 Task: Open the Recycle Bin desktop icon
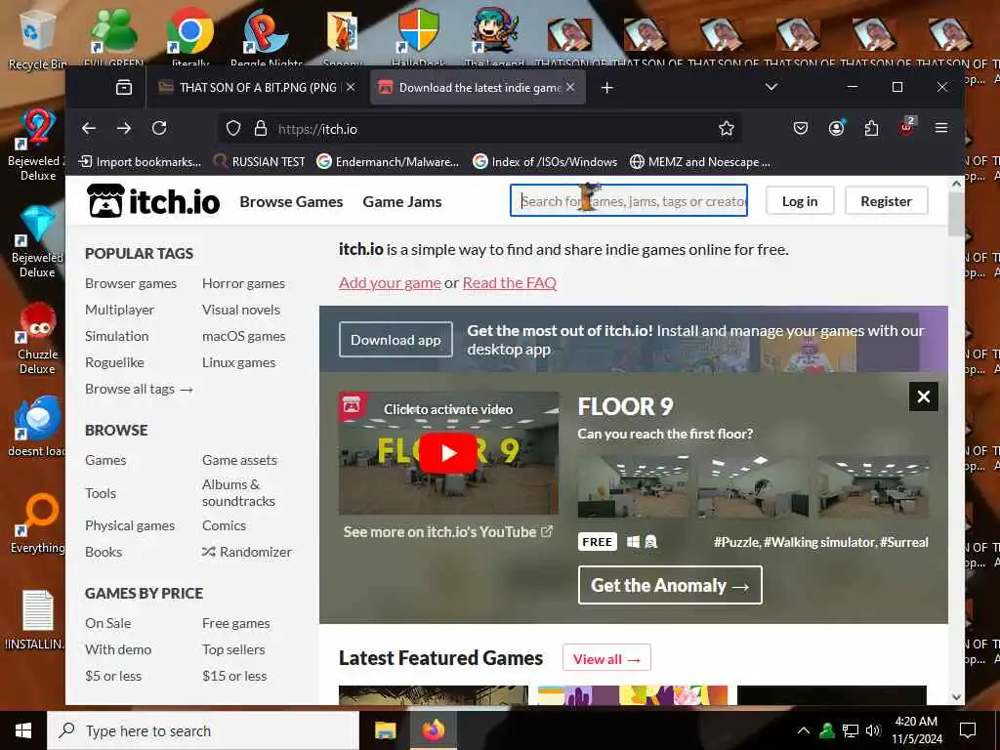[x=36, y=39]
